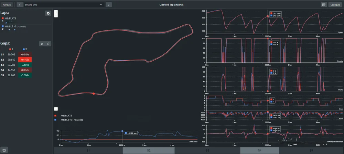Click the red position marker on track map
344x154 pixels.
[94, 93]
